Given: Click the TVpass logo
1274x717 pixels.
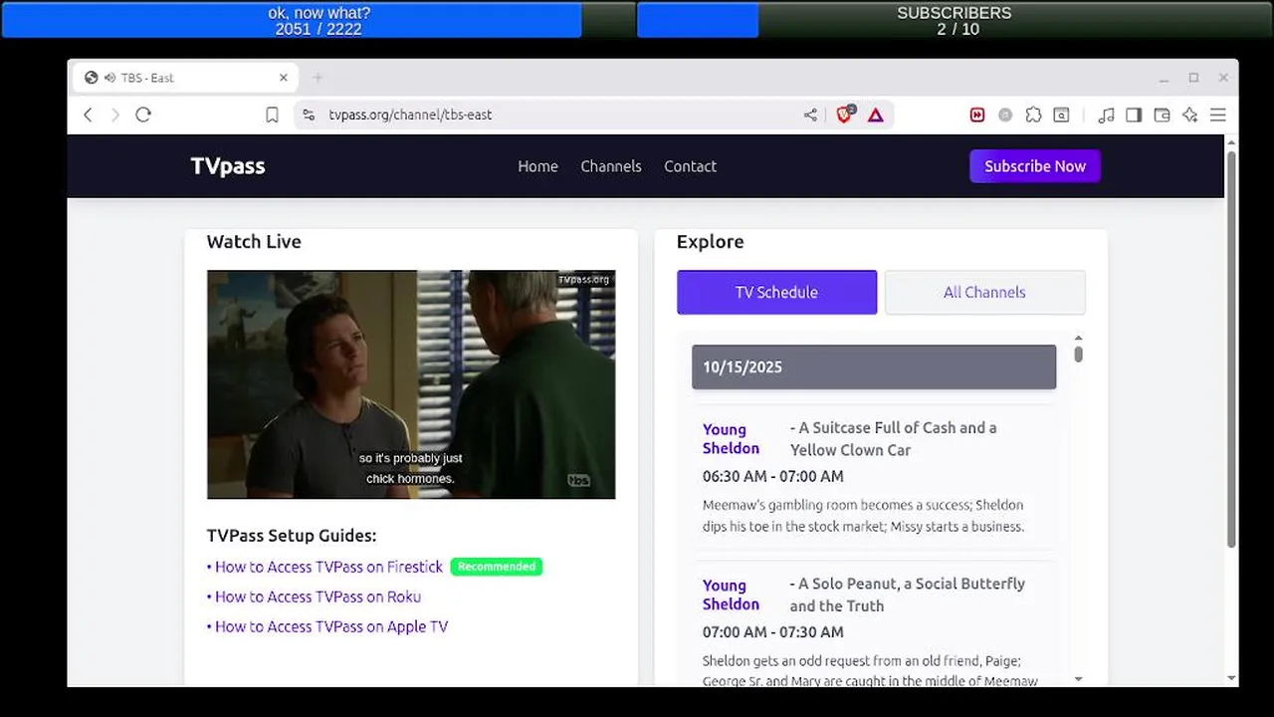Looking at the screenshot, I should 228,166.
